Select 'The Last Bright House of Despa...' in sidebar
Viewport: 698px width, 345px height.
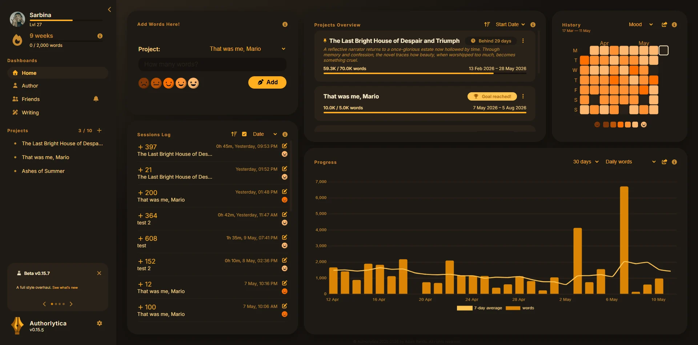click(x=62, y=143)
